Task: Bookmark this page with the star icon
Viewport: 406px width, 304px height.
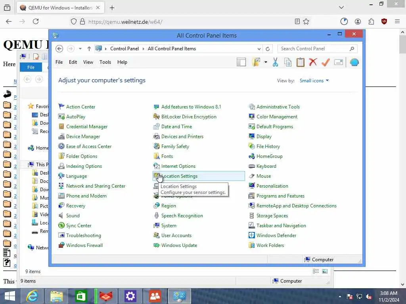Action: (x=306, y=21)
